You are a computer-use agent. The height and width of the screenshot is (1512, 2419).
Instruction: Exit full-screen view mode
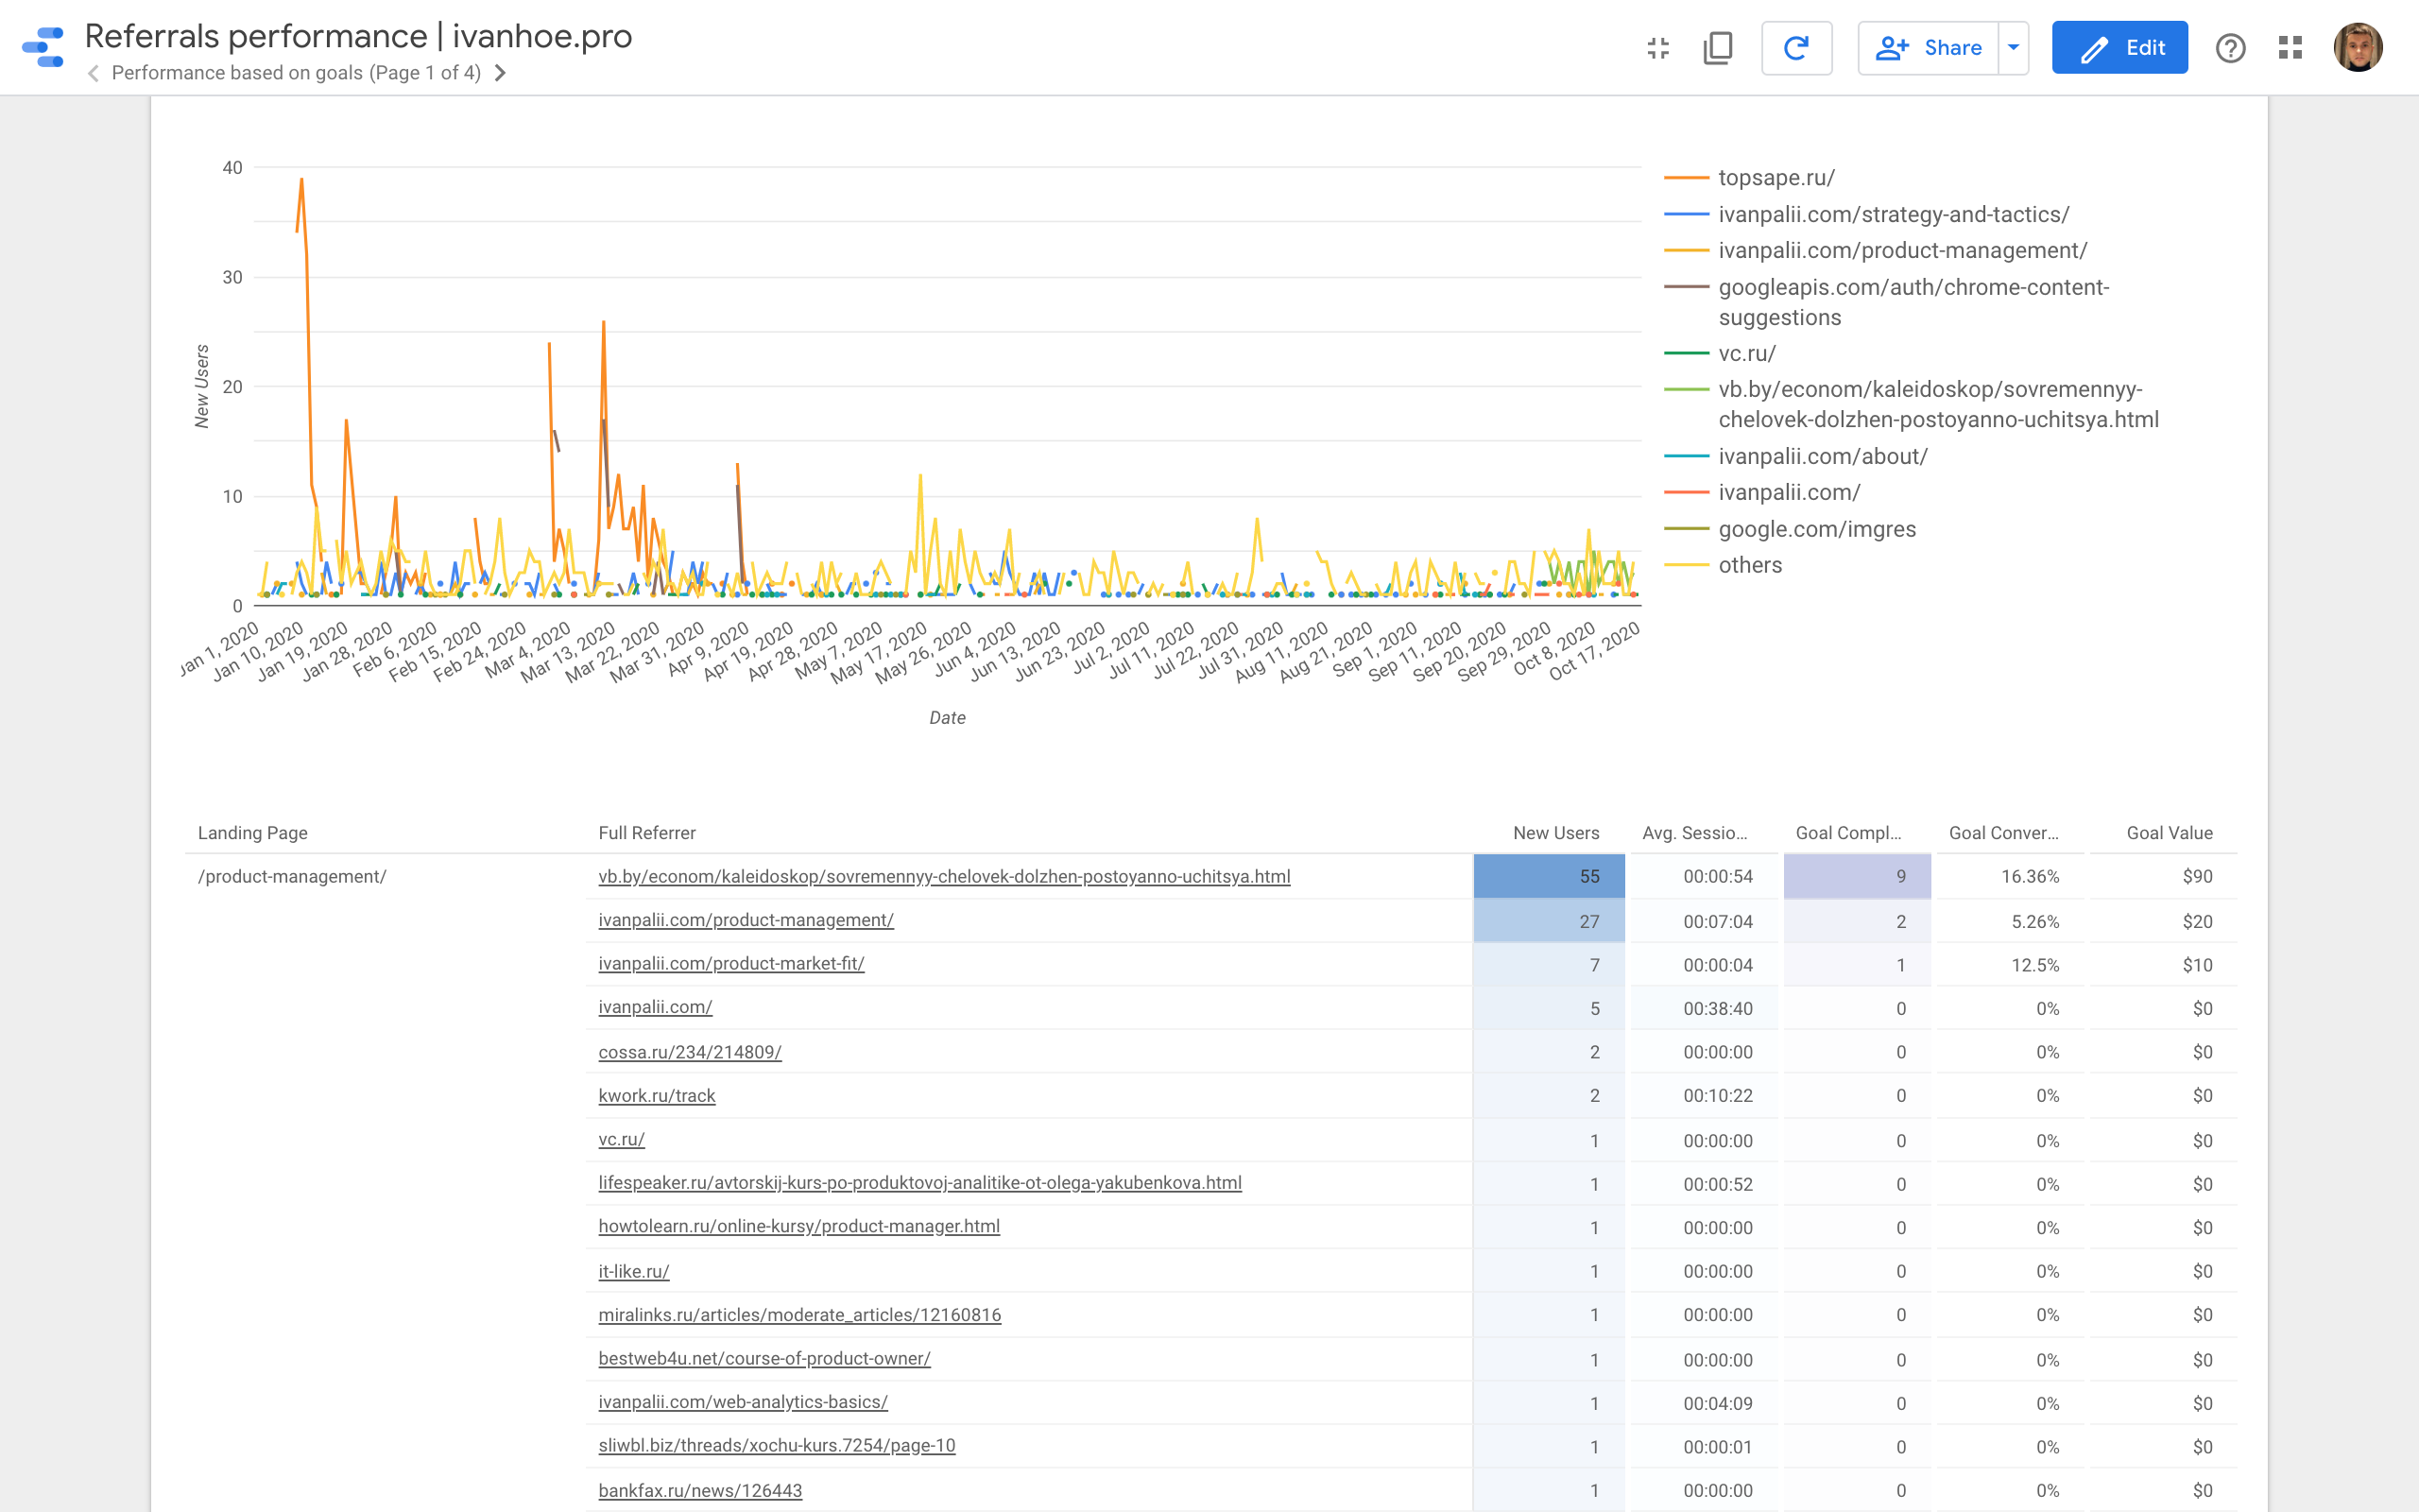[1658, 47]
